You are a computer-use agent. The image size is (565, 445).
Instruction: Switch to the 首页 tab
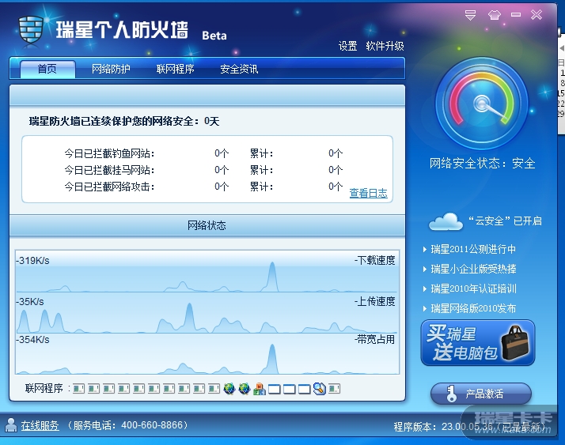click(x=47, y=69)
